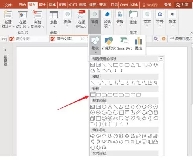Select the plain rectangle under 矩形
The image size is (193, 160).
93,95
